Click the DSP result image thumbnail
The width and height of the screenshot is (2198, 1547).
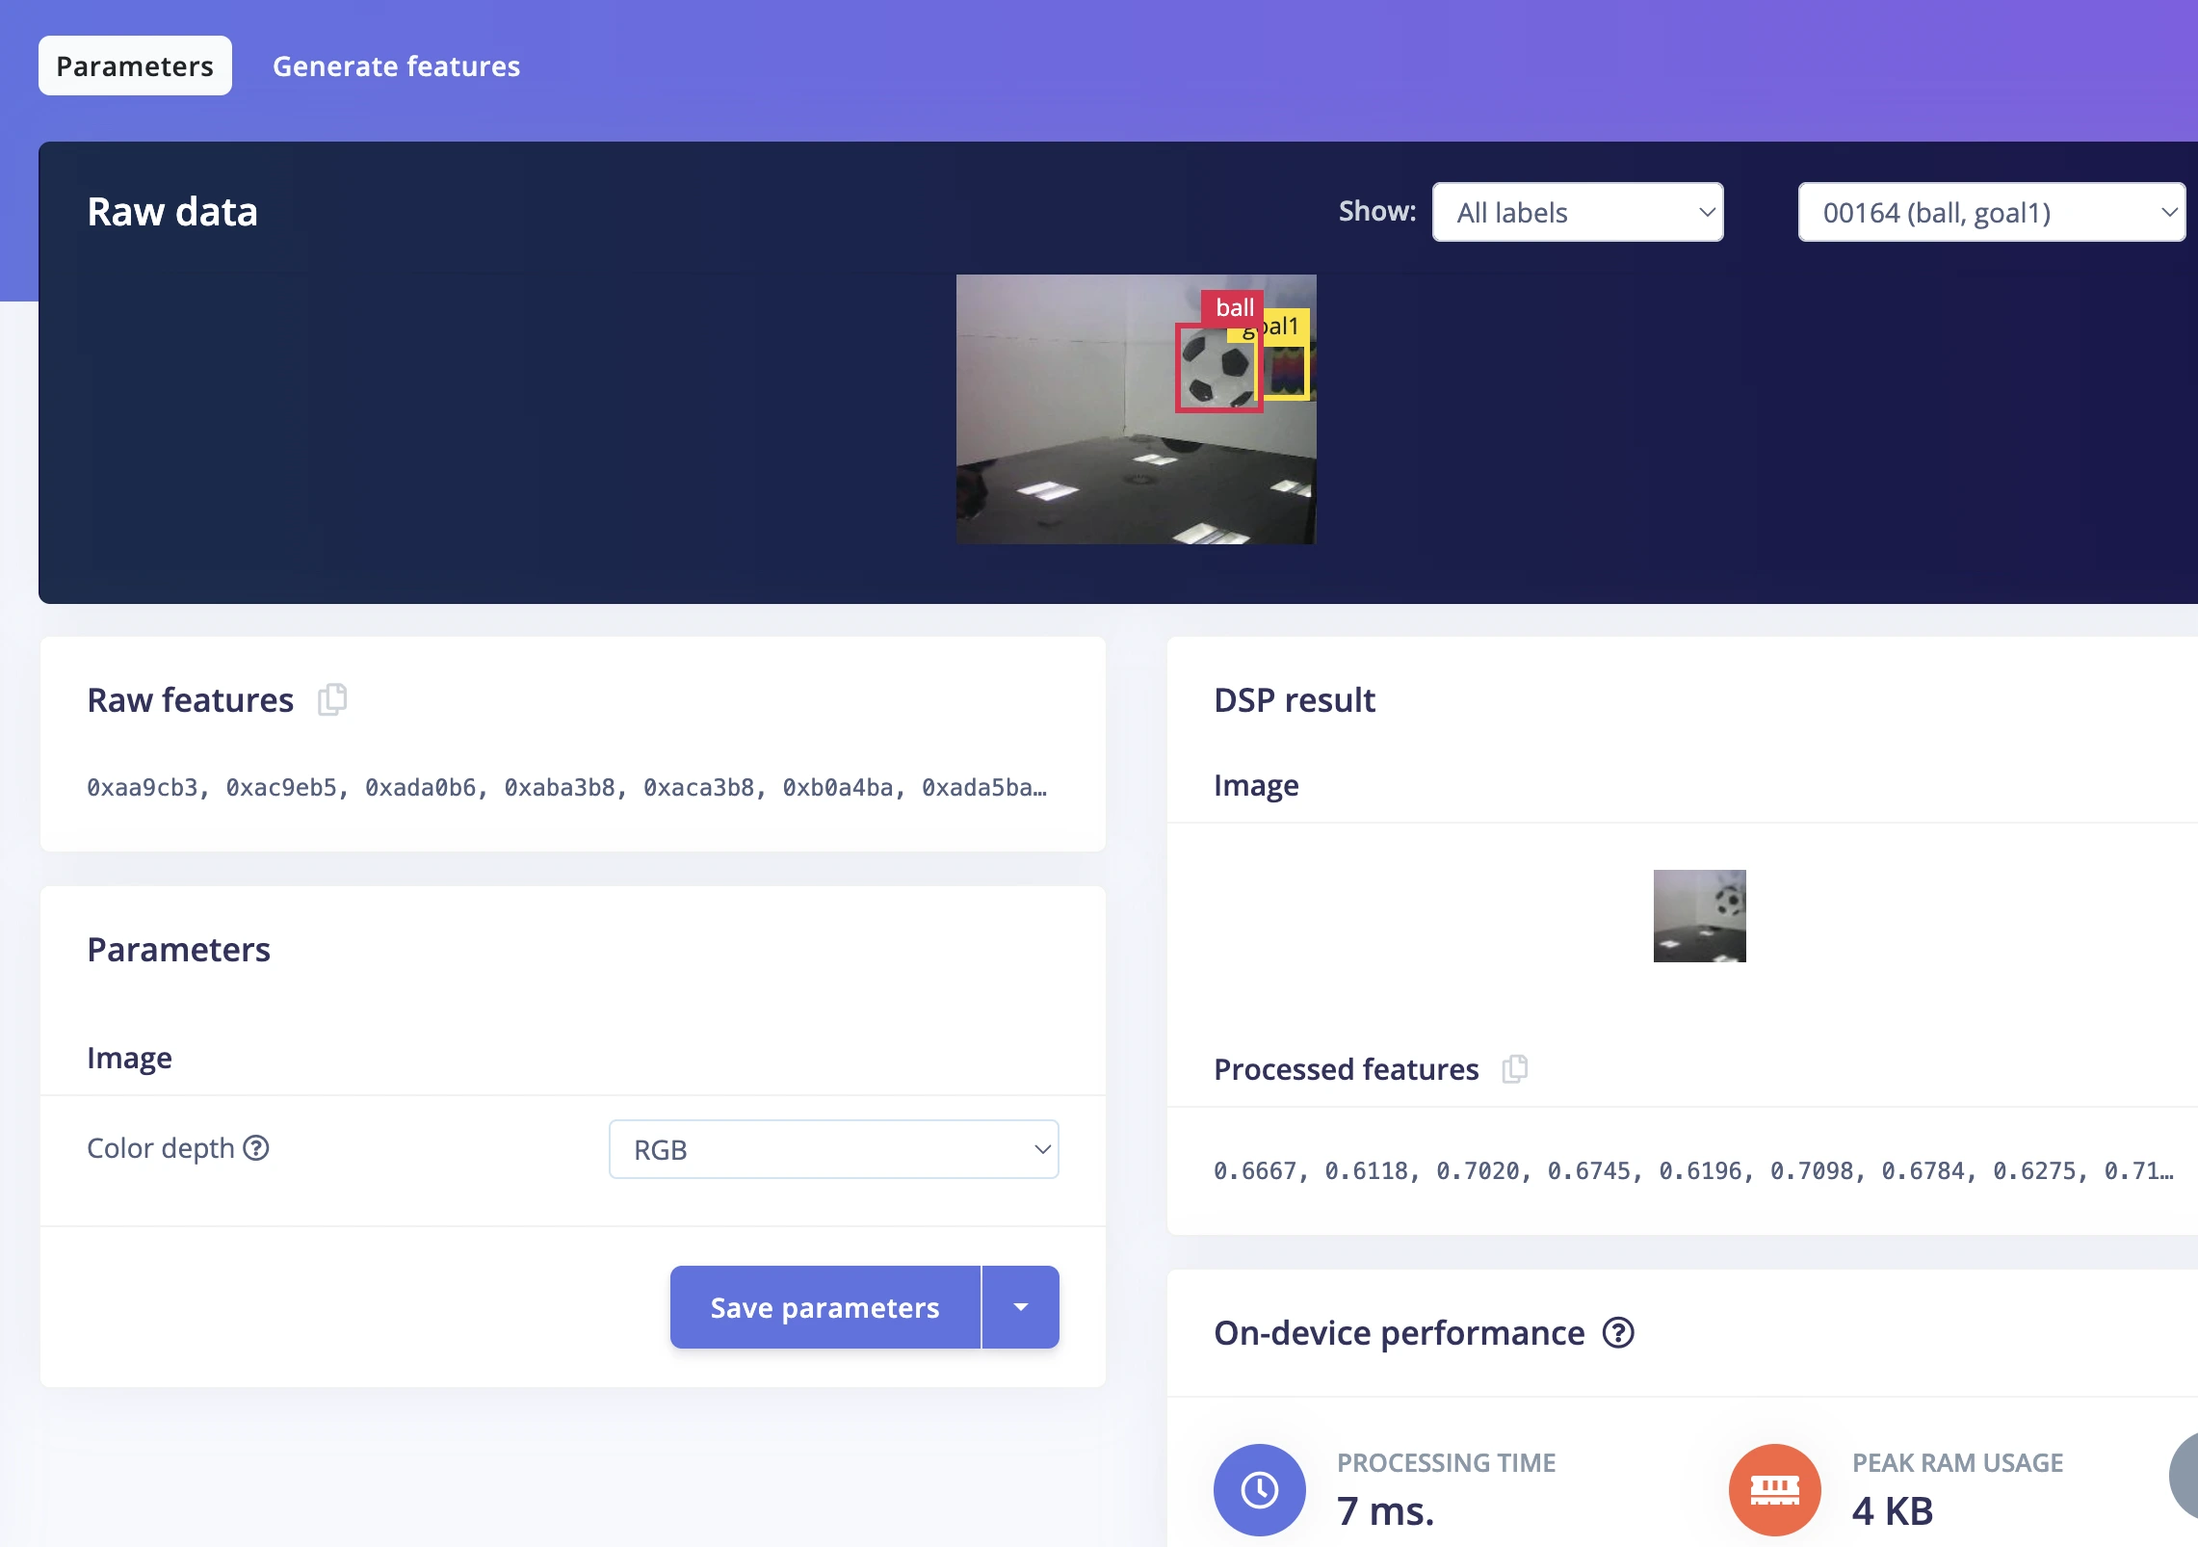[x=1700, y=916]
